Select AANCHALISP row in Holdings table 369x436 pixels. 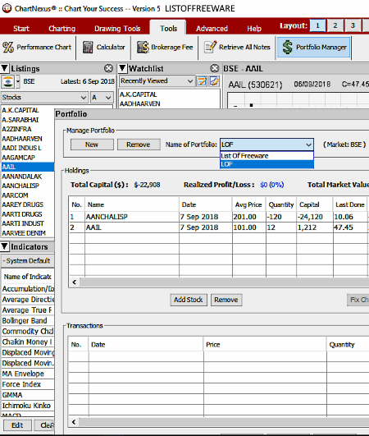pyautogui.click(x=219, y=217)
